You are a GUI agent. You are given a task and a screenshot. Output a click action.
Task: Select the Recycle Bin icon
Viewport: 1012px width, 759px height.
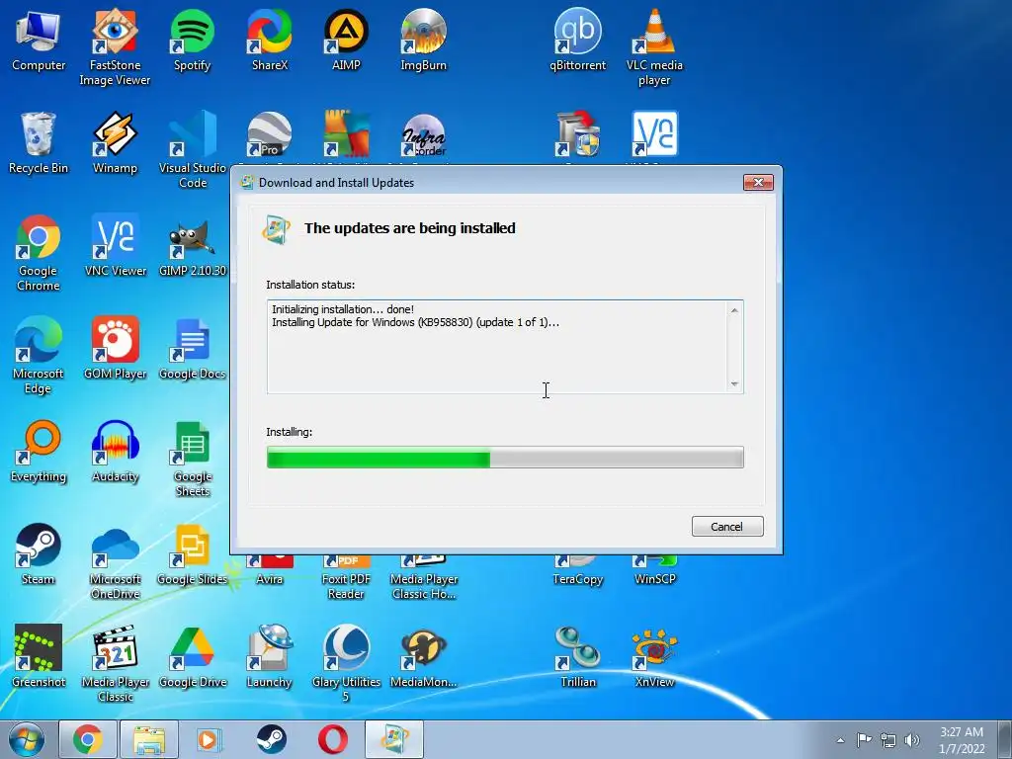point(39,144)
